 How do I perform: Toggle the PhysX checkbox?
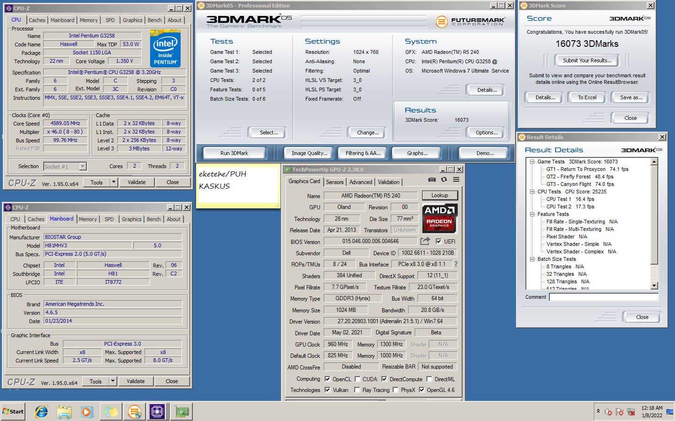point(395,390)
